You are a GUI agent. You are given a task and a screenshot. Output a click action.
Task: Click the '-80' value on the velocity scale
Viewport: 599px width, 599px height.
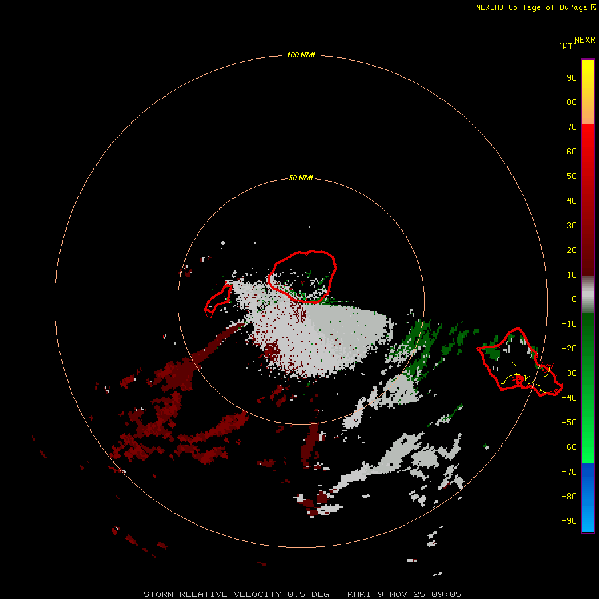(x=569, y=497)
